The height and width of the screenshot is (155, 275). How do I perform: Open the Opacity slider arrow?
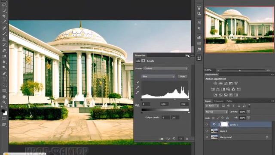click(248, 112)
